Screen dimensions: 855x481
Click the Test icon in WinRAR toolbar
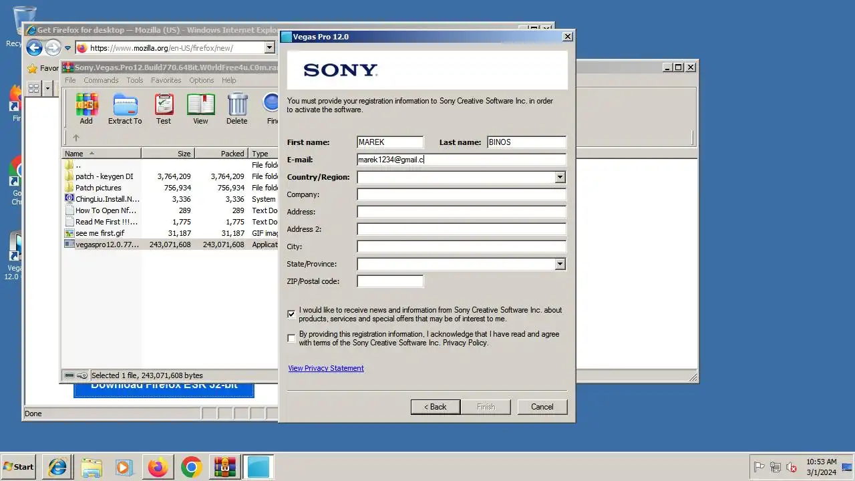pos(164,109)
